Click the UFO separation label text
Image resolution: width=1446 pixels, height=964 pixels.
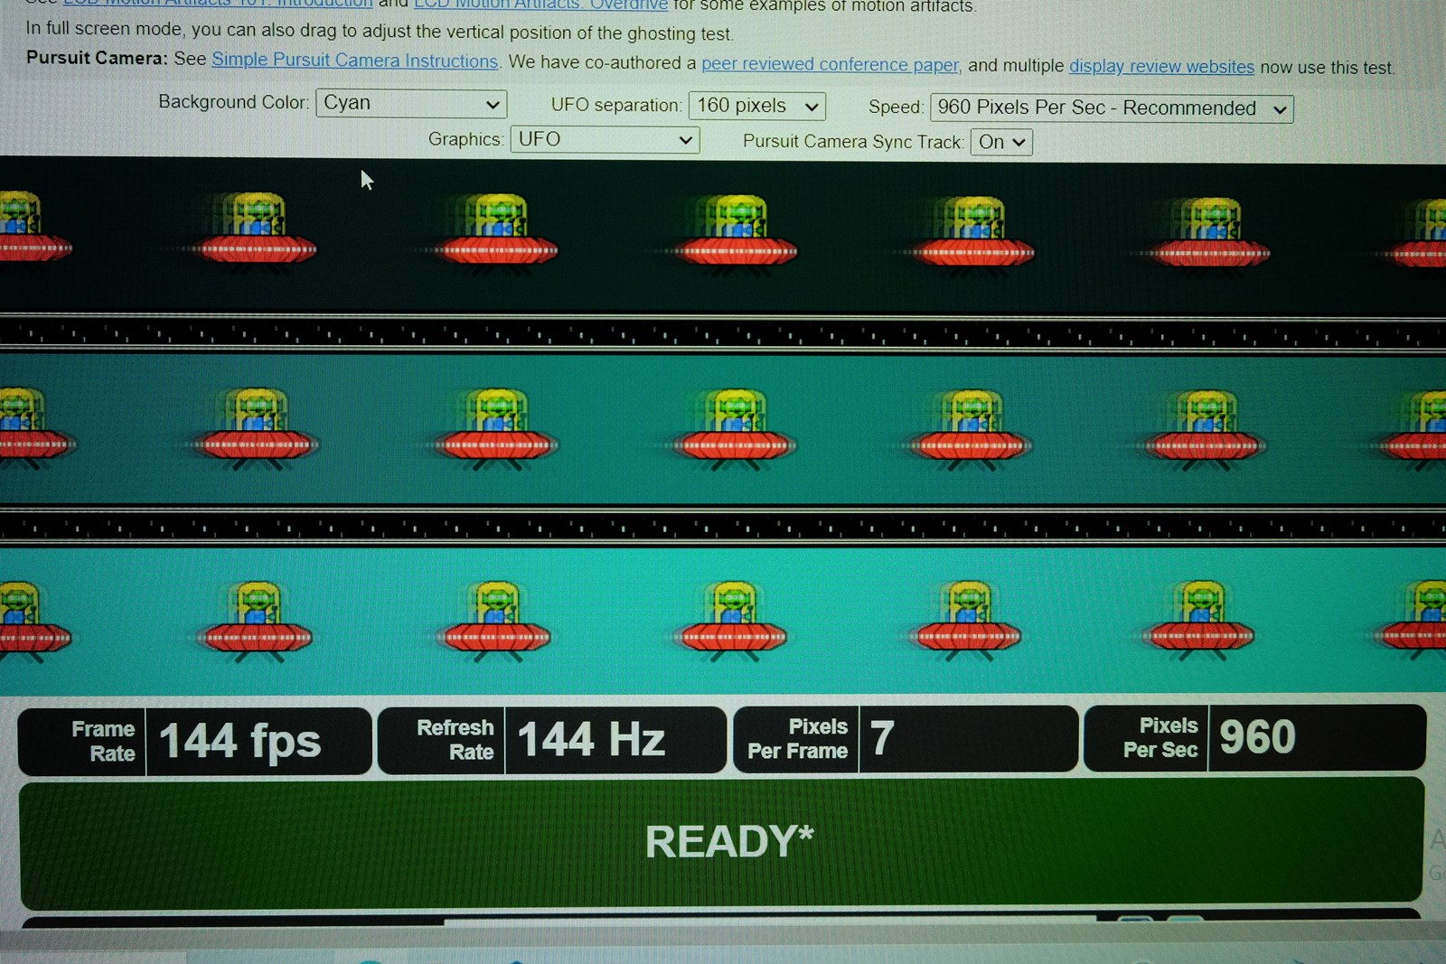pos(616,105)
